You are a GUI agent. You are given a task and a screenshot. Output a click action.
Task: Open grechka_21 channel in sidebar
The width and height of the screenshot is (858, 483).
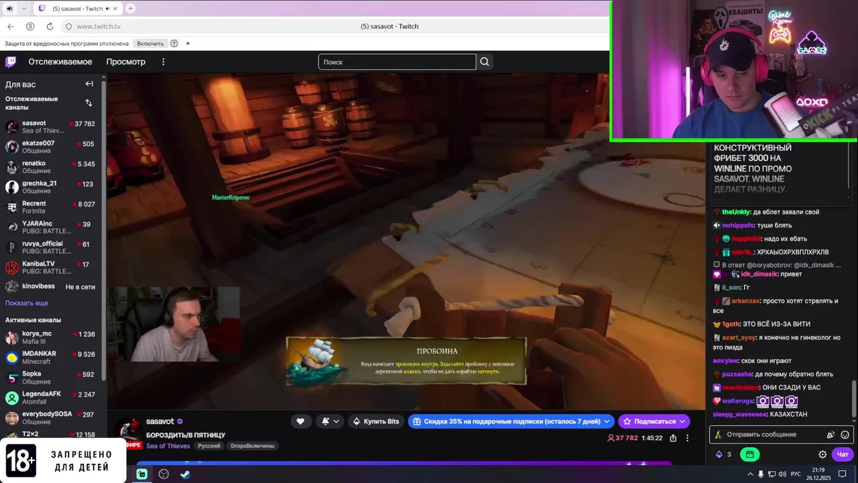click(x=51, y=187)
